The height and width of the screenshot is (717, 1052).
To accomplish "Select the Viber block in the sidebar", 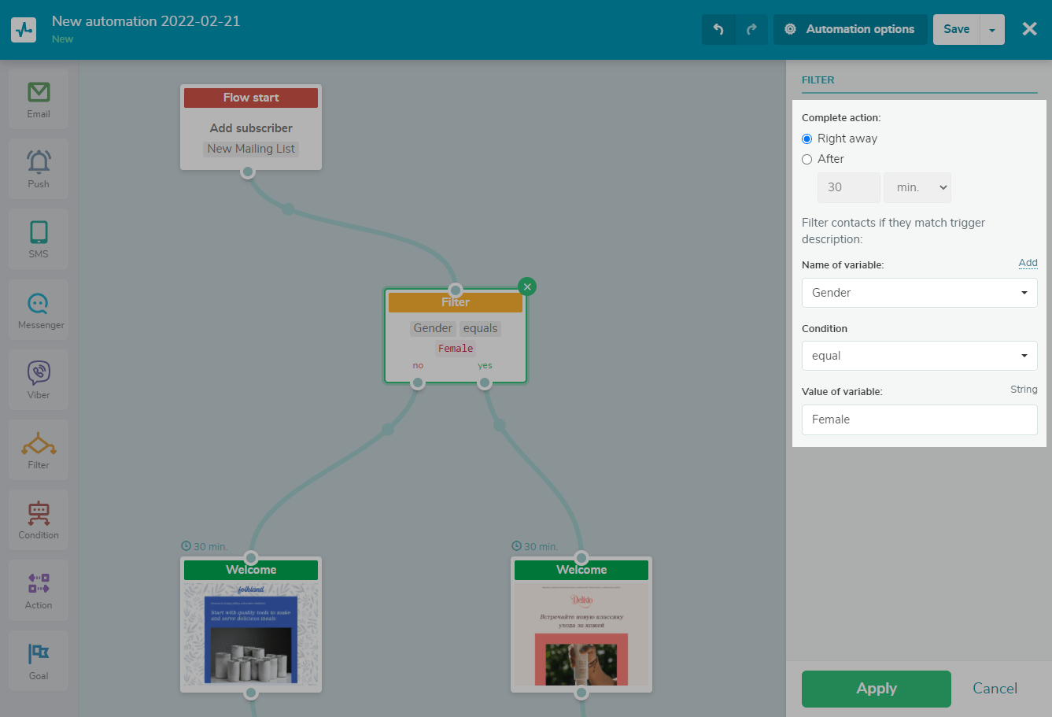I will pos(38,379).
